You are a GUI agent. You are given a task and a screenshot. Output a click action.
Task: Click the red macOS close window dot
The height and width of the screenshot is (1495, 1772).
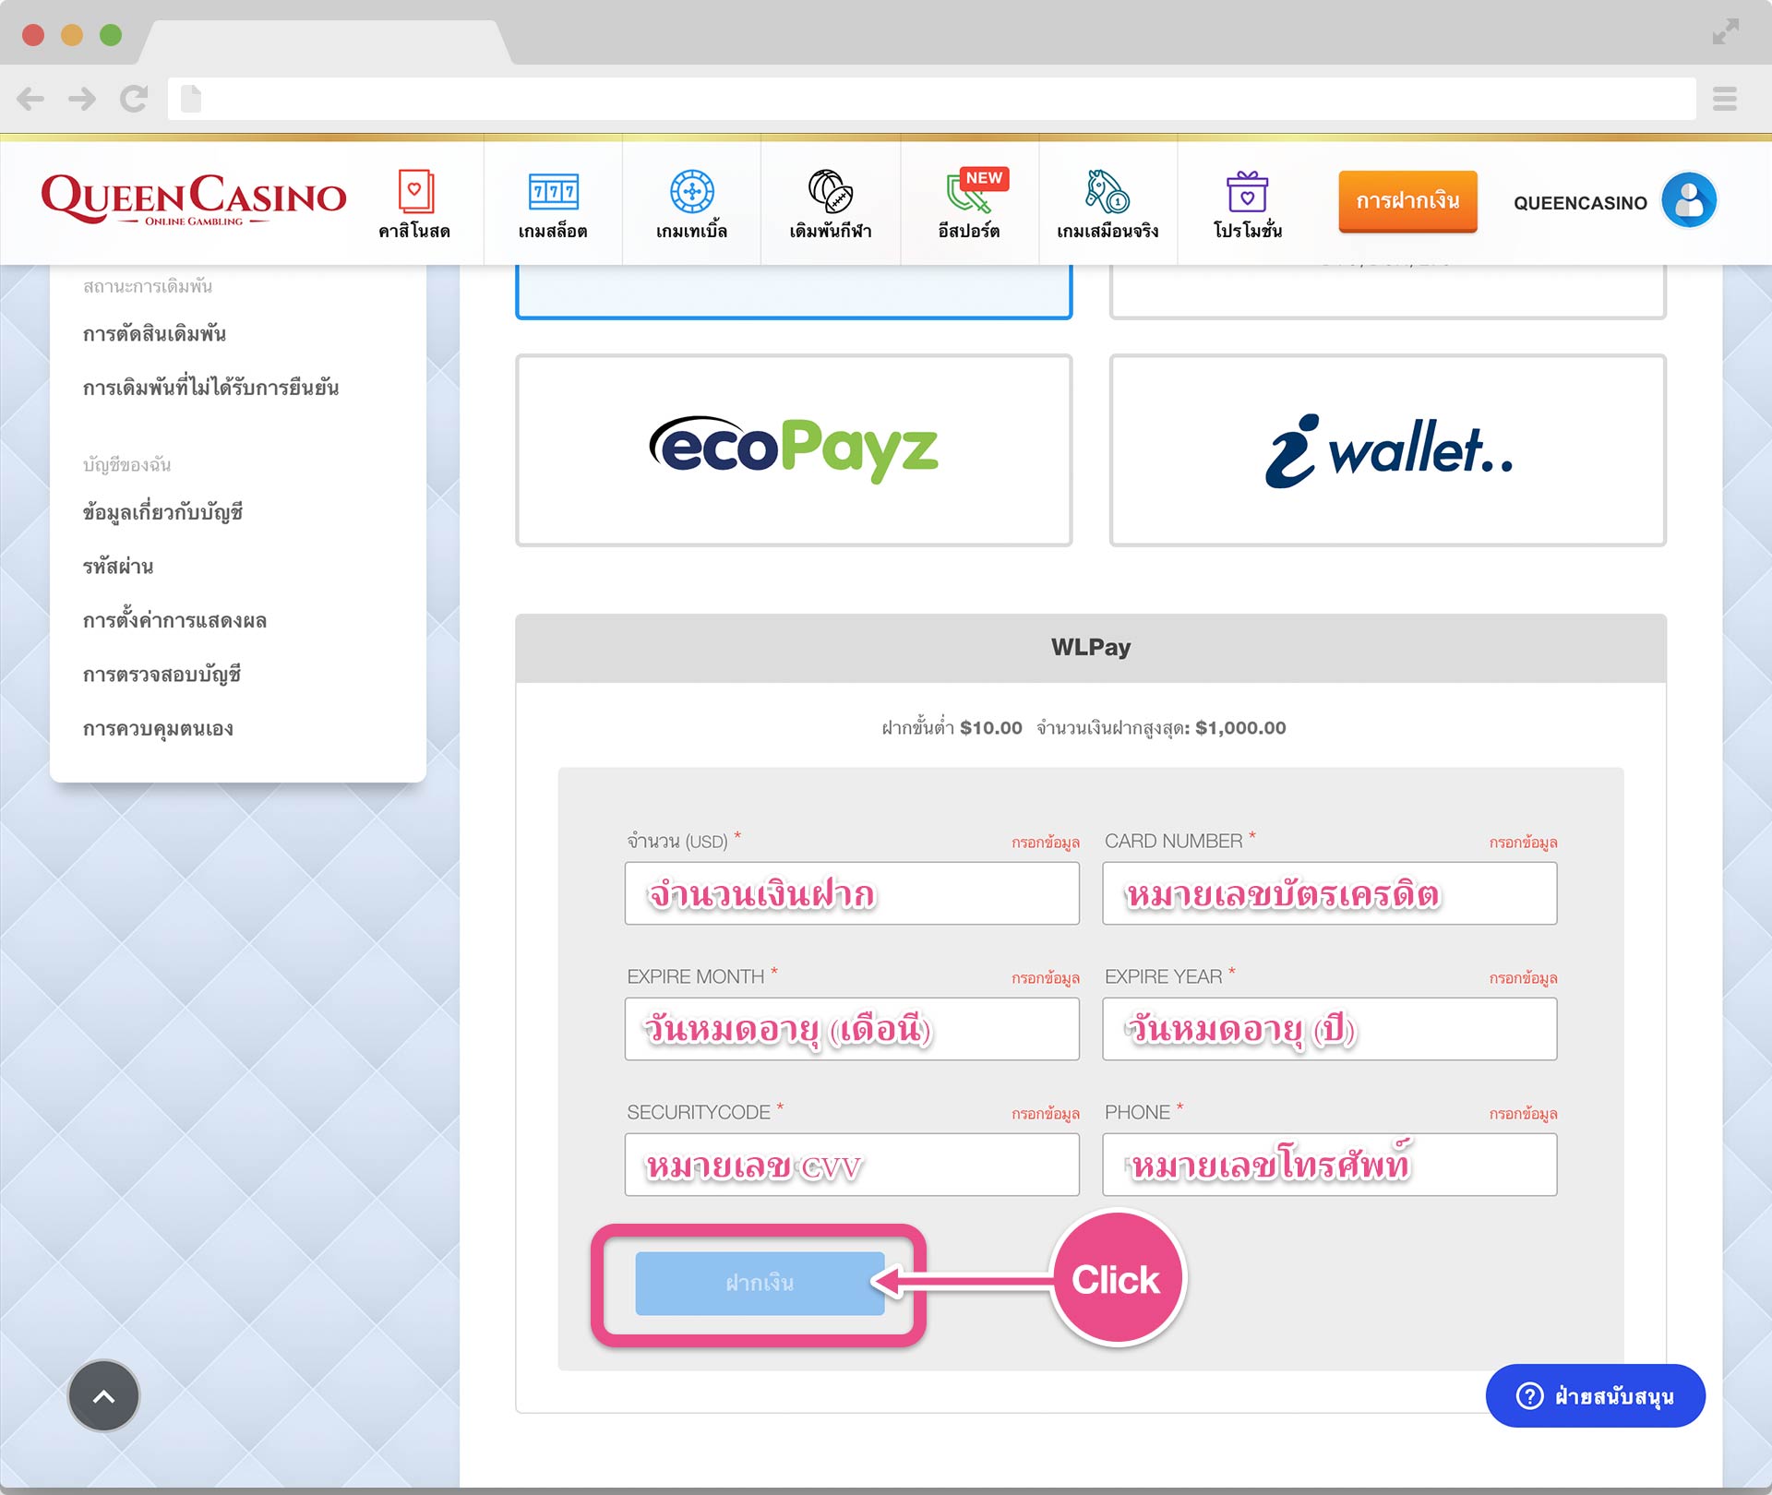pyautogui.click(x=33, y=35)
